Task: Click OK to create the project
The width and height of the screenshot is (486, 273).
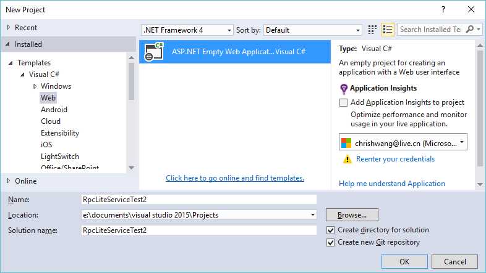Action: [x=404, y=261]
